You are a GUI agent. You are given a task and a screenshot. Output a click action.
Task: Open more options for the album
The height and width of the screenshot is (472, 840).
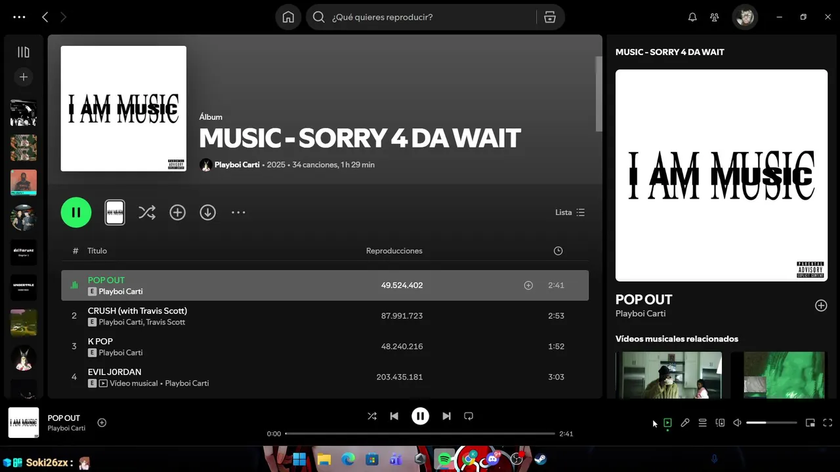[x=238, y=212]
